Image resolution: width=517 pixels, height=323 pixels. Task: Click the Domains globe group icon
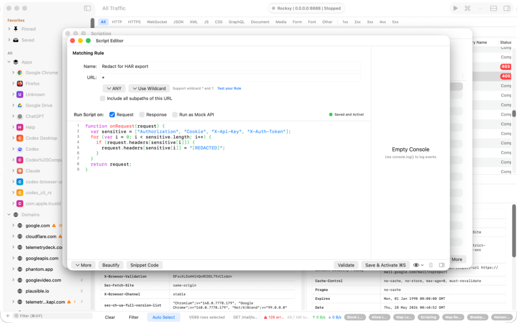(16, 215)
